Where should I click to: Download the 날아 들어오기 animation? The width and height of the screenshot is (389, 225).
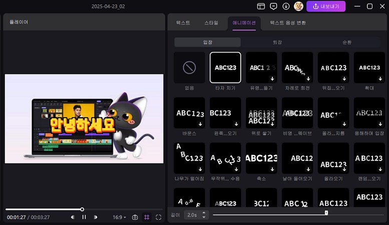(x=308, y=169)
